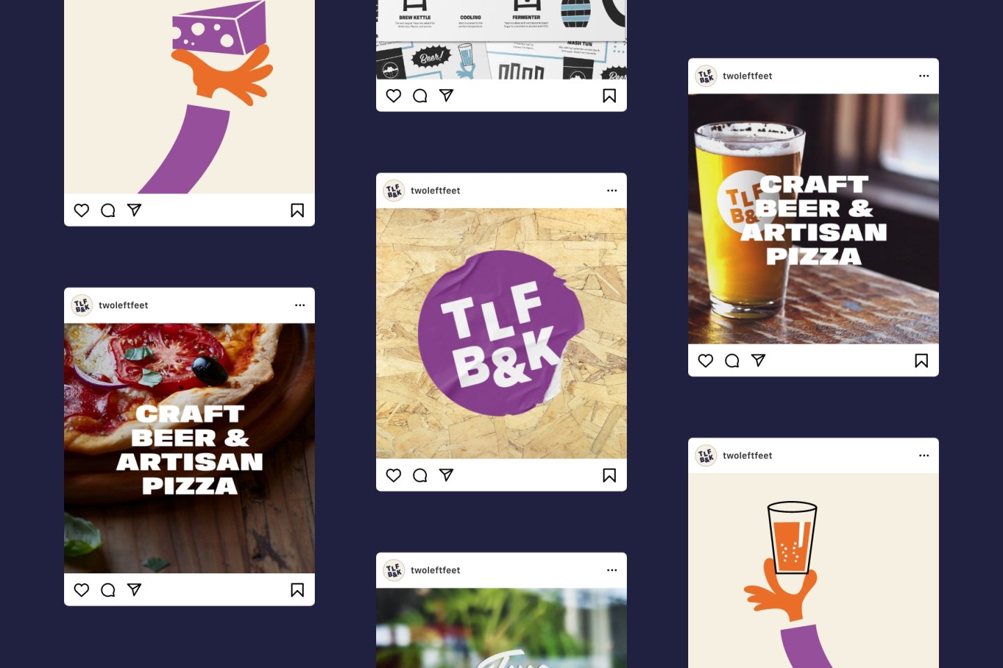
Task: Click the profile avatar on the sticker post
Action: [x=394, y=191]
